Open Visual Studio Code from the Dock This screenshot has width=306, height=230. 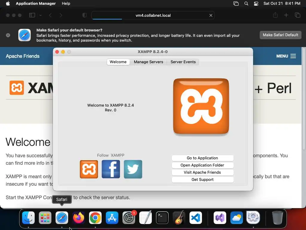point(195,218)
